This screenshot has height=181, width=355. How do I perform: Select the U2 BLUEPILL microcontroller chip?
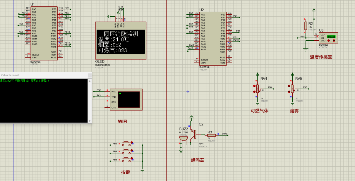click(x=213, y=38)
